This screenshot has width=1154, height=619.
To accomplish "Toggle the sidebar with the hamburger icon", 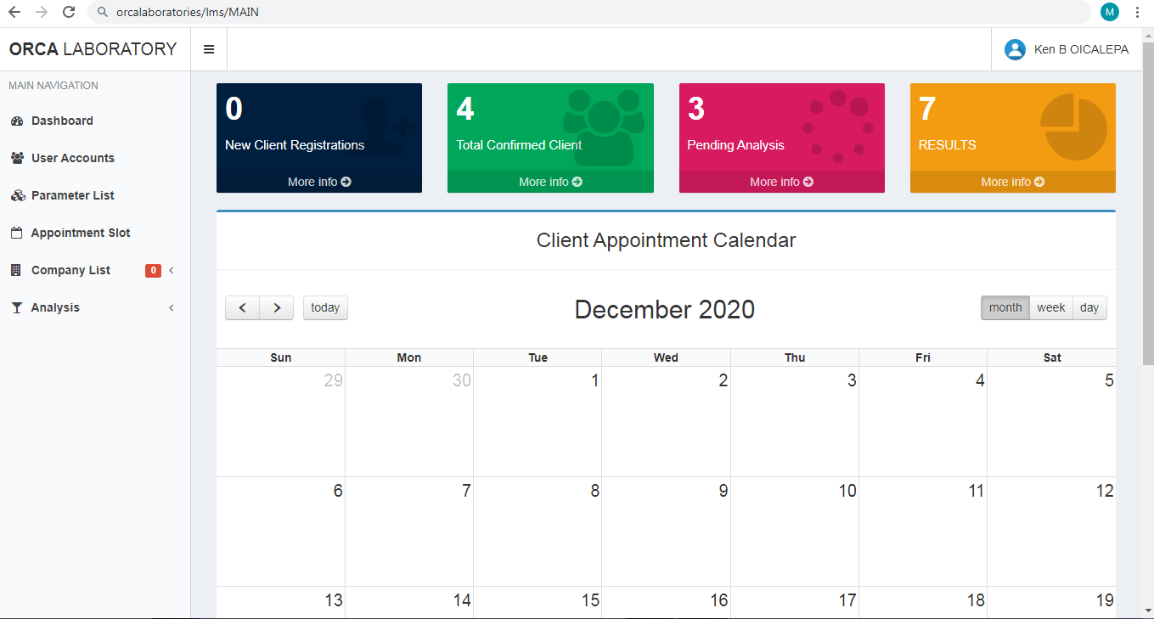I will pyautogui.click(x=209, y=49).
